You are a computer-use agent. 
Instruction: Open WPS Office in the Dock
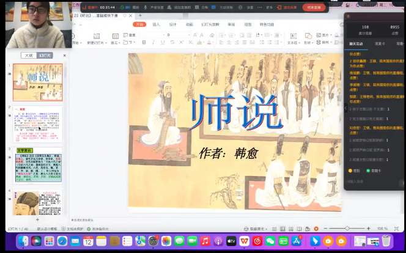pos(244,241)
